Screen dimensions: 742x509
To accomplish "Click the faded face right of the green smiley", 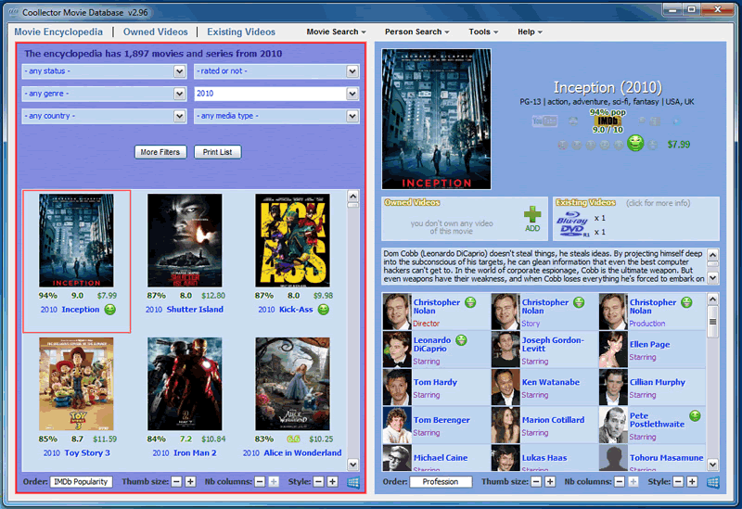I will coord(653,145).
